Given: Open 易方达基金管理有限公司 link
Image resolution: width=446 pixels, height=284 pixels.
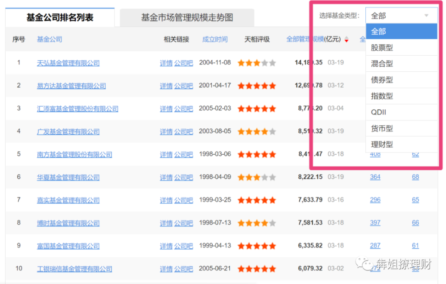Looking at the screenshot, I should [x=71, y=86].
